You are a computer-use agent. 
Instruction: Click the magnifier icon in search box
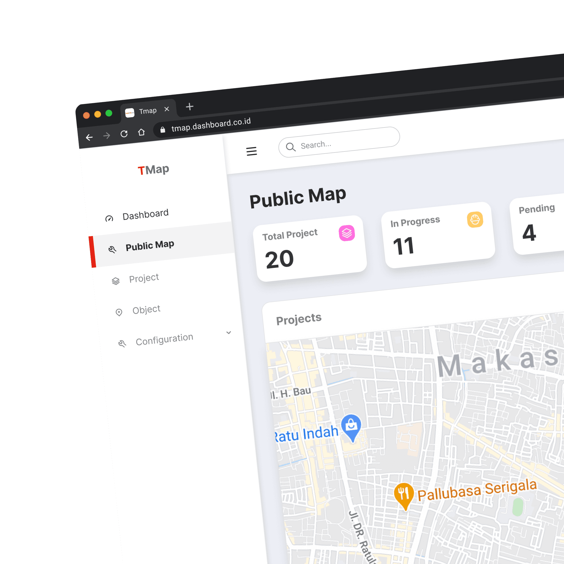pyautogui.click(x=291, y=147)
